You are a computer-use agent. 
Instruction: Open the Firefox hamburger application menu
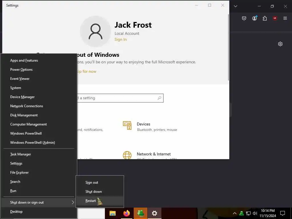tap(285, 18)
